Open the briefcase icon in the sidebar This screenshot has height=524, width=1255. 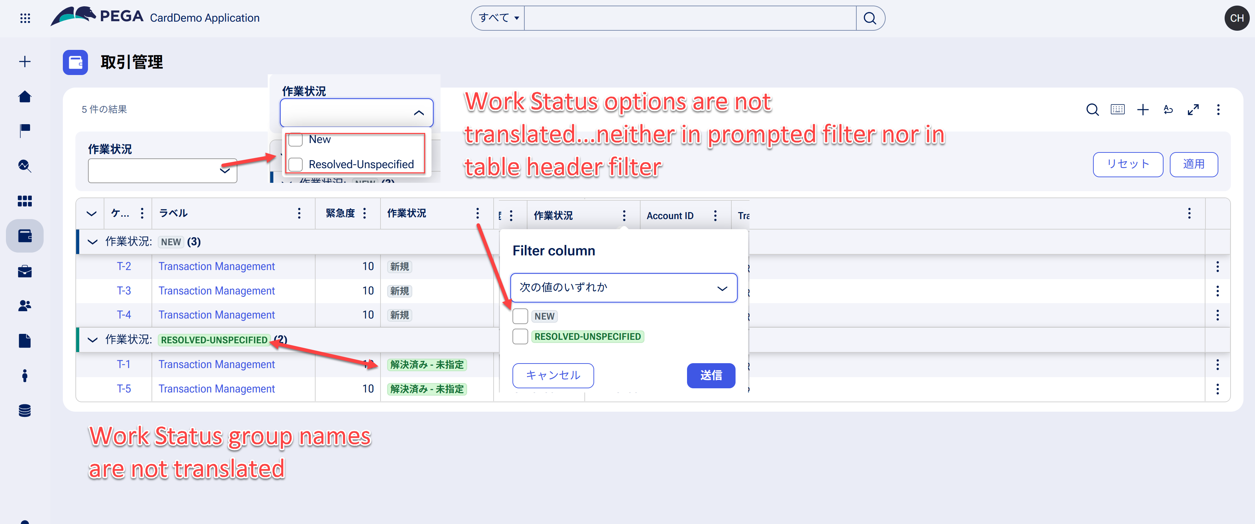(25, 271)
